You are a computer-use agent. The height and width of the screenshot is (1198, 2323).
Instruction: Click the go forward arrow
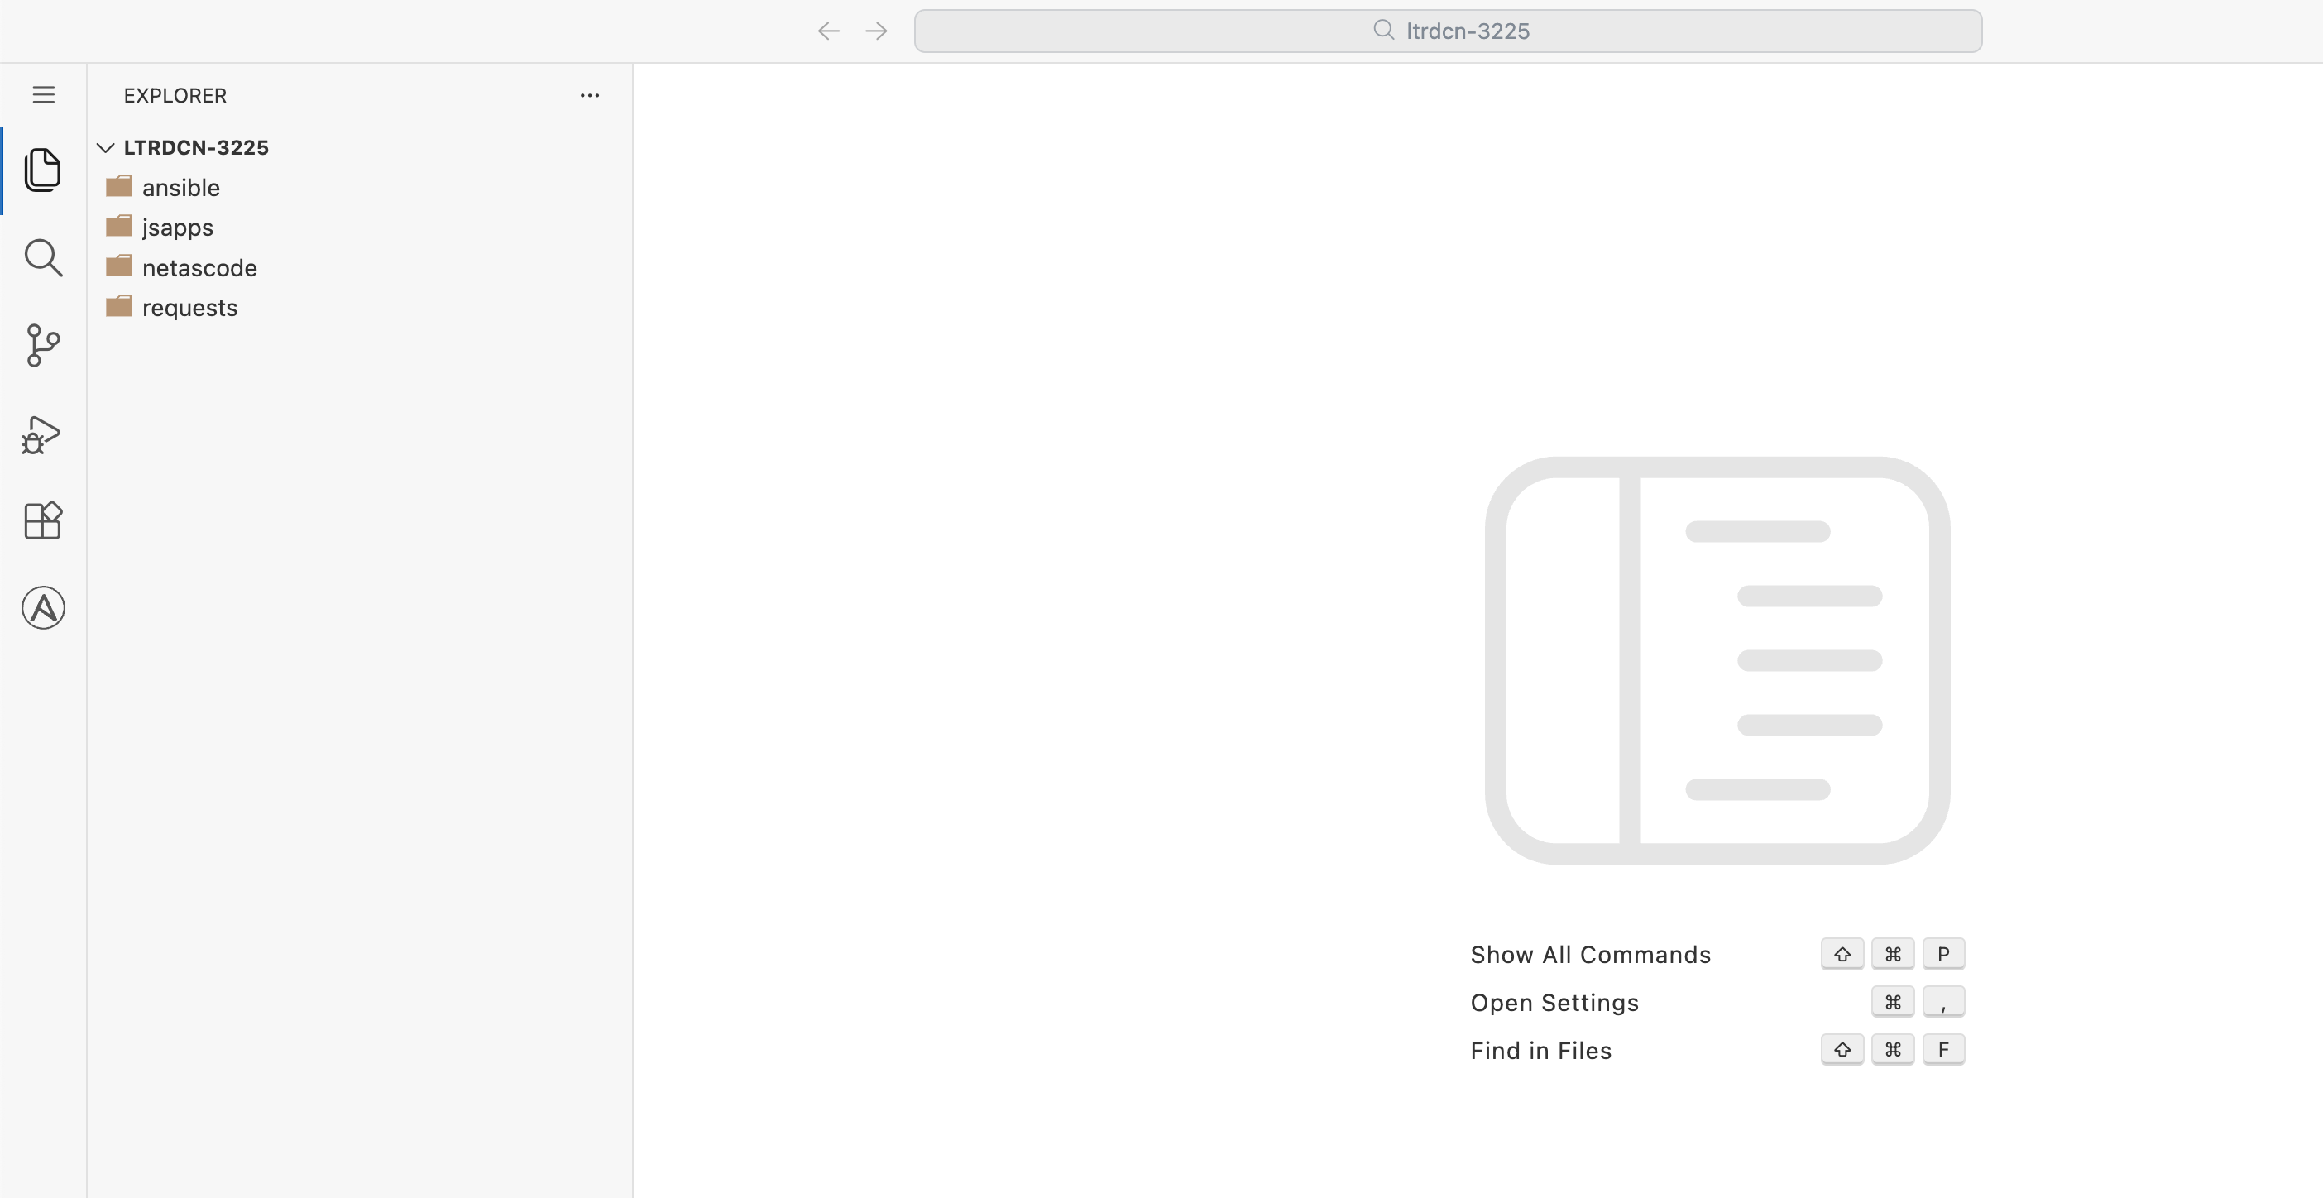(875, 31)
